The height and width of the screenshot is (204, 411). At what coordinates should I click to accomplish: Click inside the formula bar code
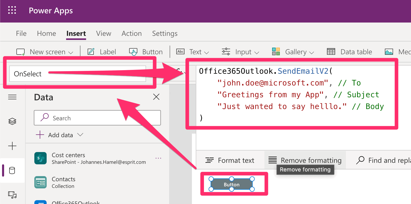point(292,94)
